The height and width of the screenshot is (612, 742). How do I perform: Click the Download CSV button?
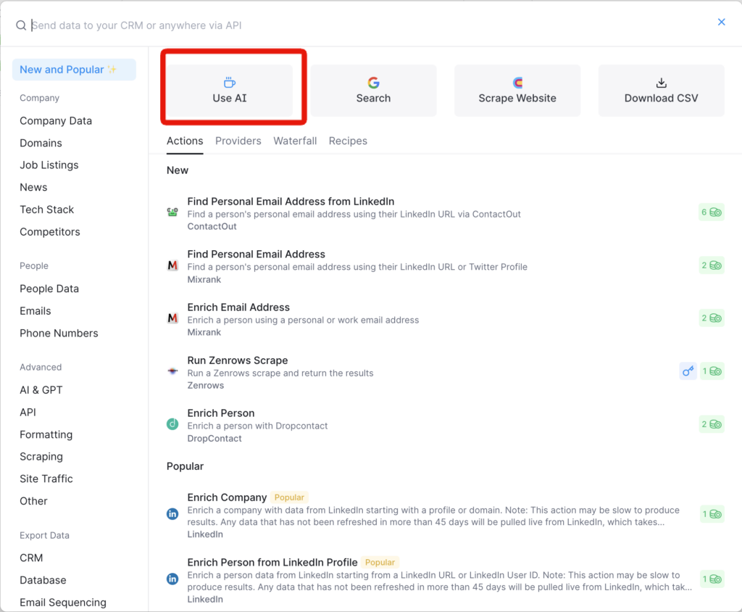[661, 91]
